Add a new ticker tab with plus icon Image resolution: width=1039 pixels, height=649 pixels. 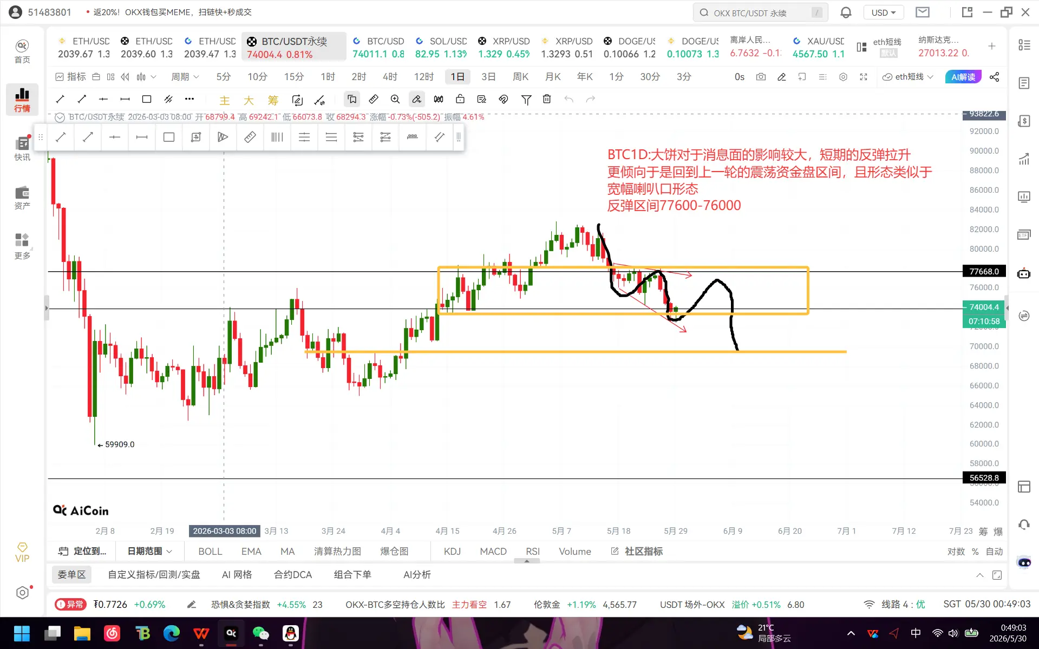coord(992,47)
